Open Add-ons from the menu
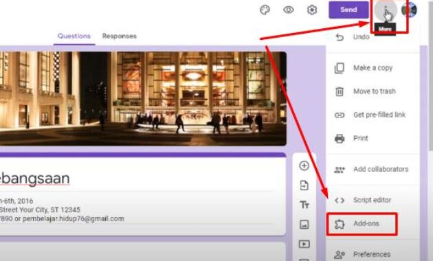The width and height of the screenshot is (433, 261). point(373,223)
